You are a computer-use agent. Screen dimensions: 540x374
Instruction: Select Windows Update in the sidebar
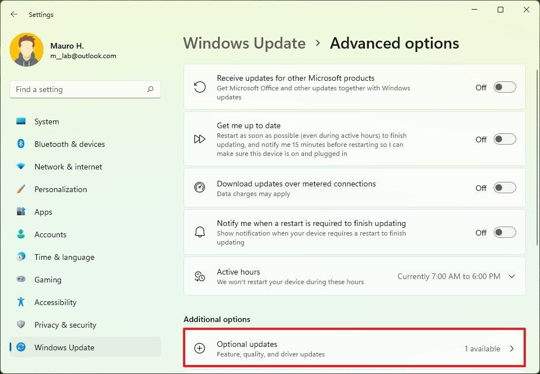click(x=65, y=347)
